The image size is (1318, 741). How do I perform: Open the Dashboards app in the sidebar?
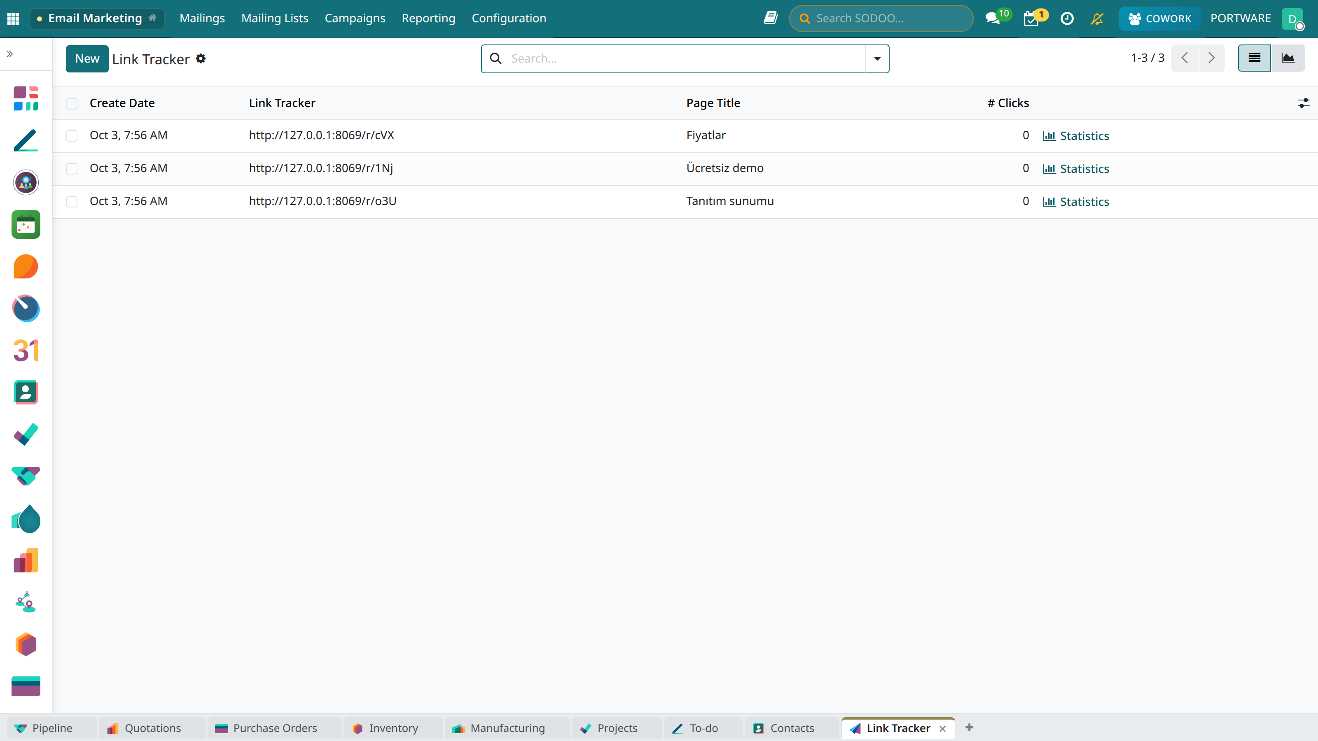26,98
